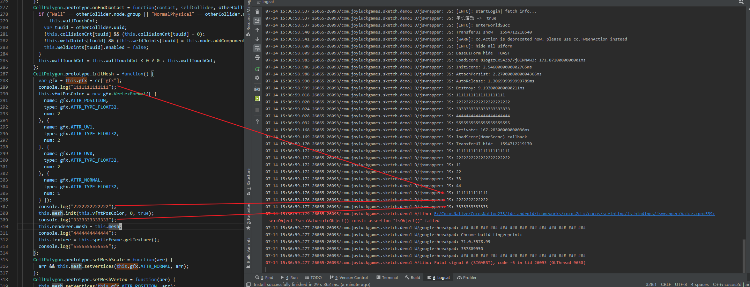The image size is (750, 287).
Task: Click 'CellPolygon.prototype.initMesh' function declaration
Action: pos(94,74)
